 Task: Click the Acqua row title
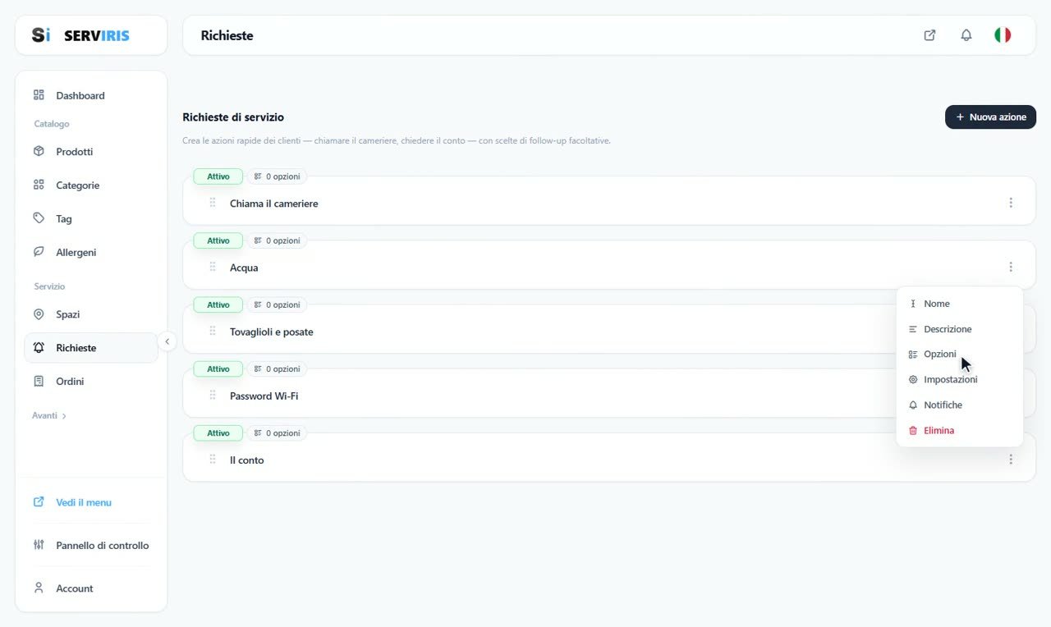pos(244,268)
